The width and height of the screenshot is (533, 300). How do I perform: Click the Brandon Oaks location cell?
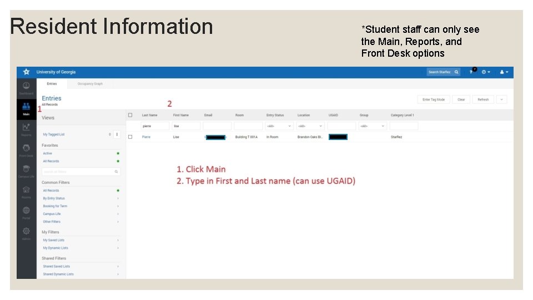click(310, 137)
